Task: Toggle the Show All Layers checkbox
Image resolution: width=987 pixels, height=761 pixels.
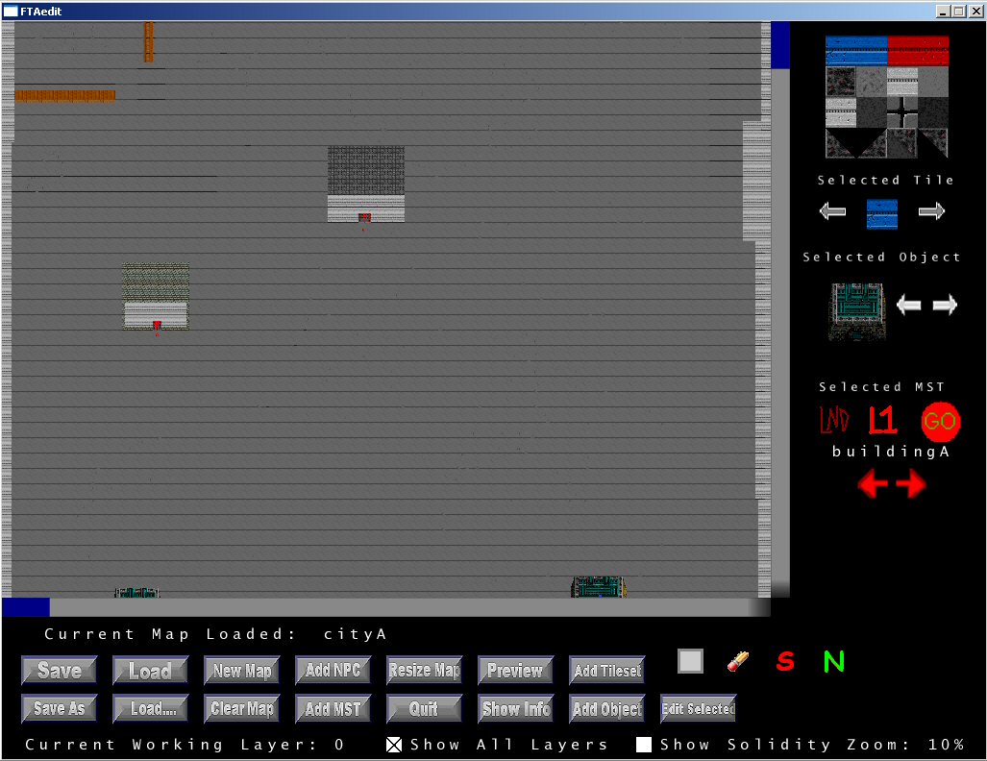Action: pos(394,745)
